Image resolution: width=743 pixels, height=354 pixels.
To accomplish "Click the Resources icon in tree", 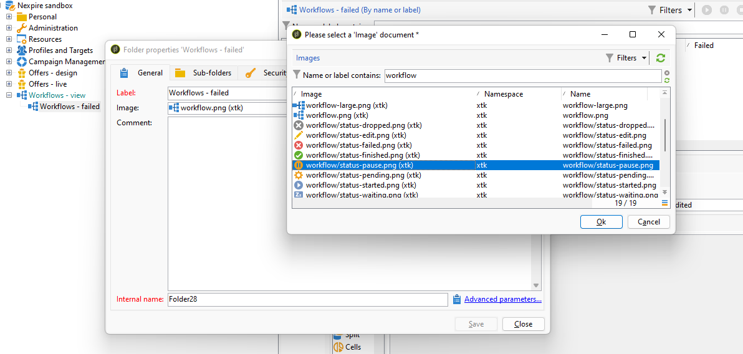I will (22, 39).
